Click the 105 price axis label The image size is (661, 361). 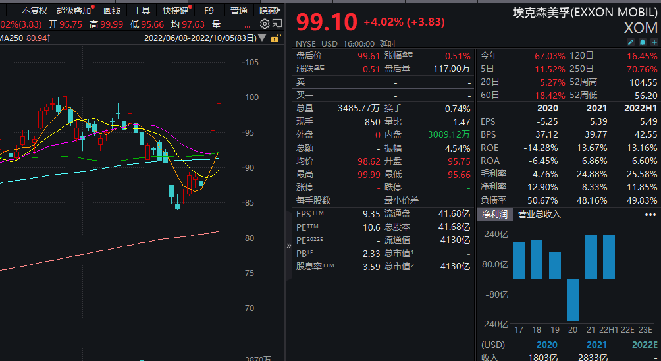point(252,63)
